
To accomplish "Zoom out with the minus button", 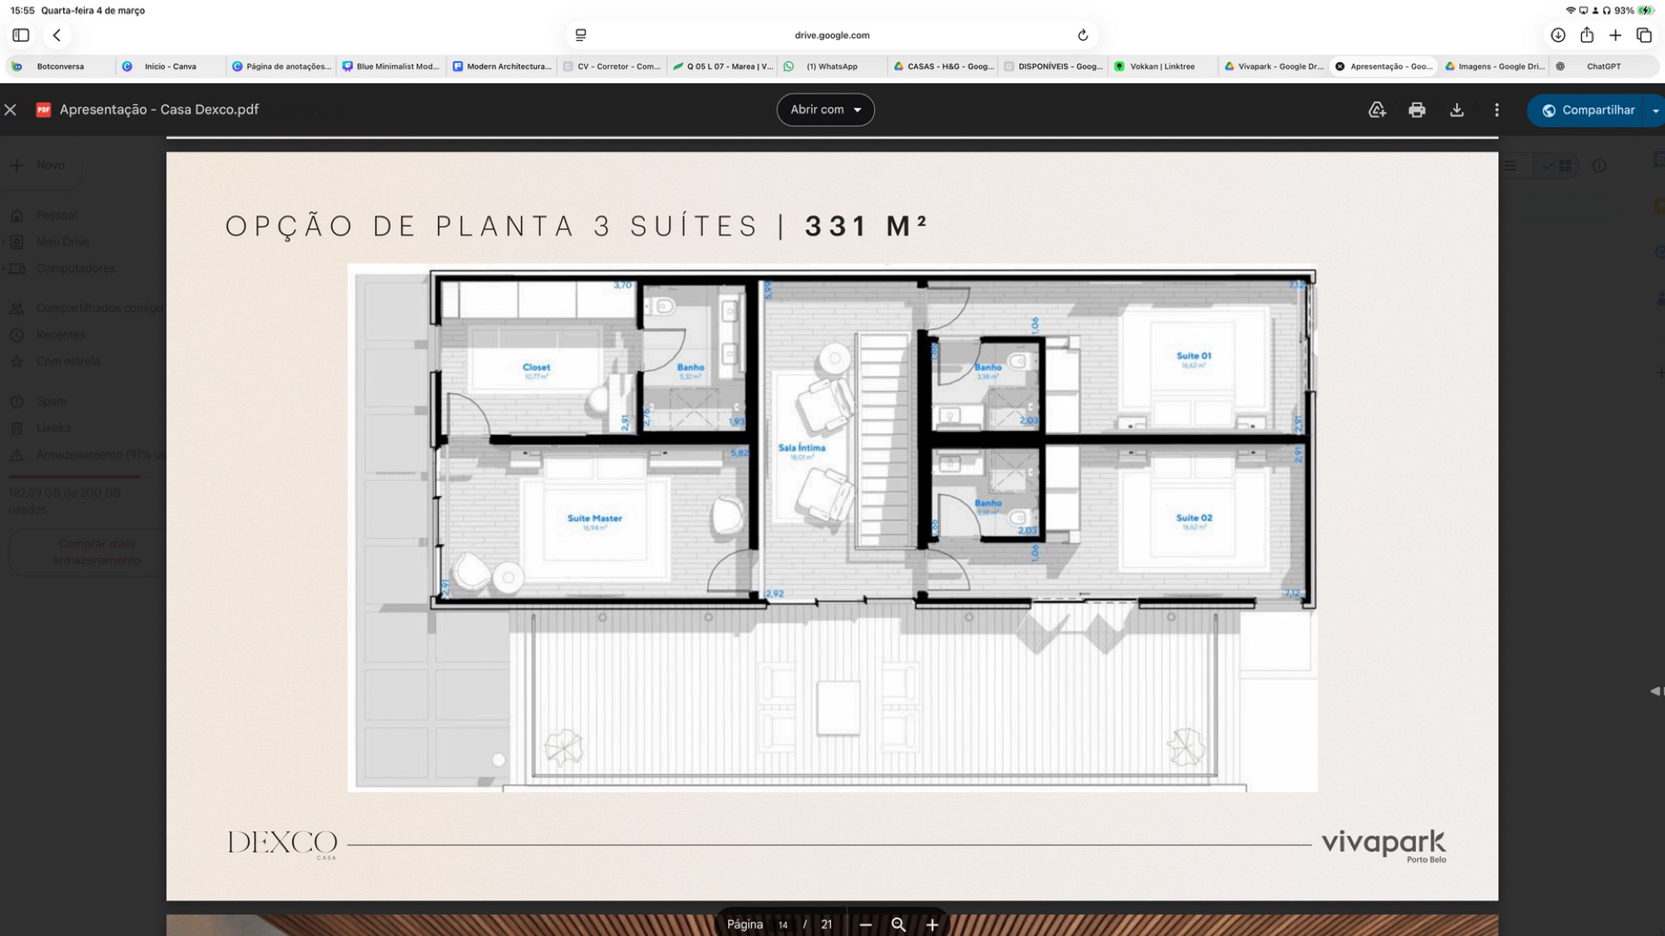I will [x=866, y=924].
